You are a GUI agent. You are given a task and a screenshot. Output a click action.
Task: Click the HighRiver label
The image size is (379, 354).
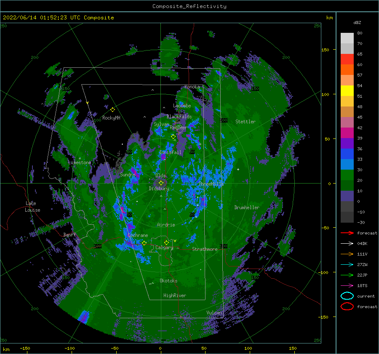pyautogui.click(x=175, y=295)
